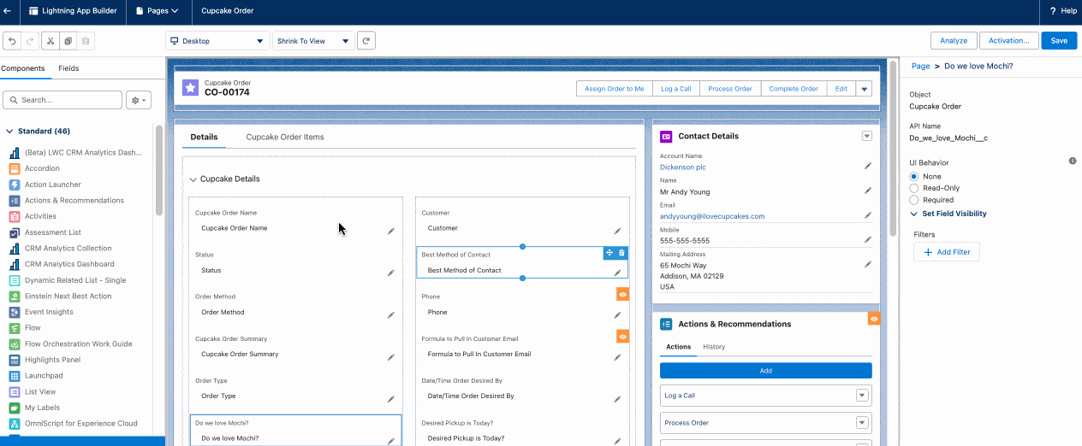
Task: Select the Actions tab
Action: pyautogui.click(x=678, y=347)
